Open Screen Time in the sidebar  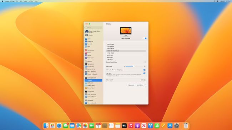(94, 58)
